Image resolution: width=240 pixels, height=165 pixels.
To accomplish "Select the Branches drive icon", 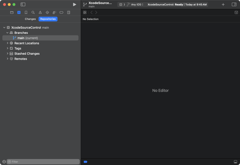I will tap(11, 33).
